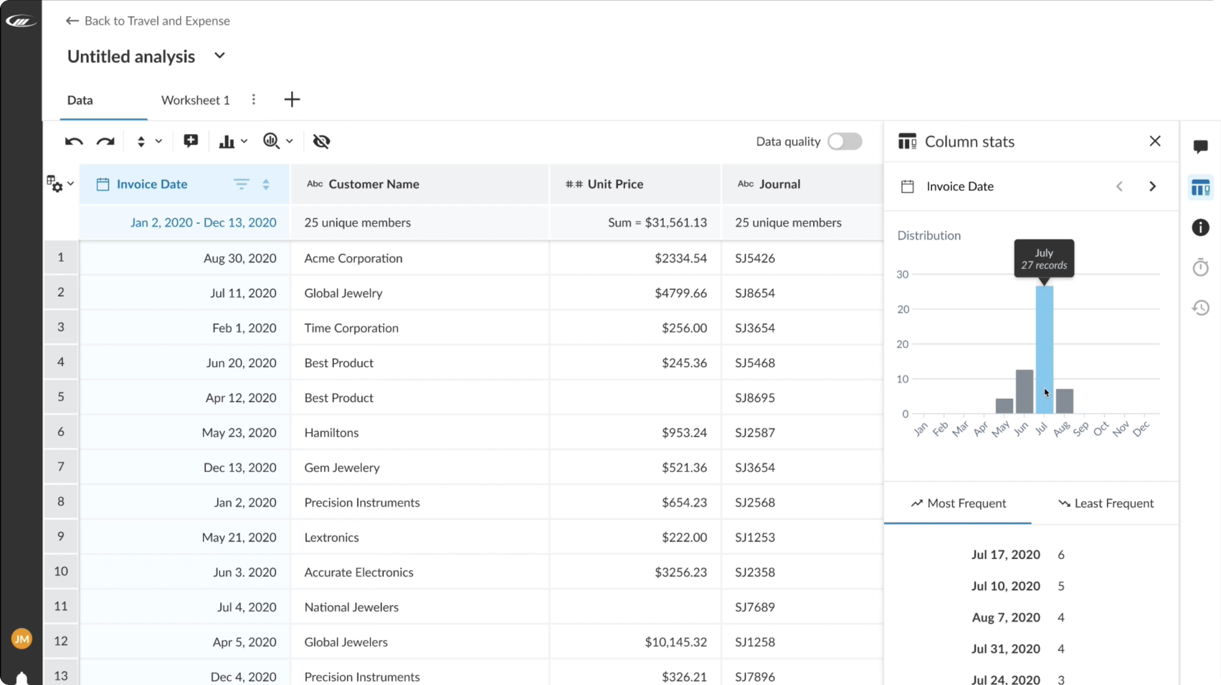Open the history clock icon in sidebar
This screenshot has width=1221, height=685.
(1200, 307)
